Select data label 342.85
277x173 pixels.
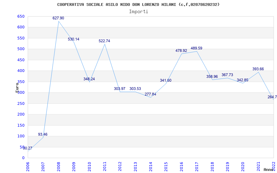click(243, 80)
